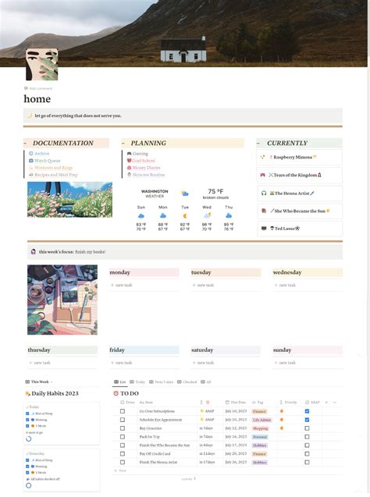Click the headphones icon on The Henna Artist card
This screenshot has height=497, width=370.
264,193
